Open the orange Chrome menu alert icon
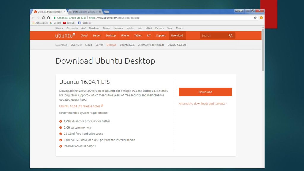The height and width of the screenshot is (171, 304). coord(261,18)
